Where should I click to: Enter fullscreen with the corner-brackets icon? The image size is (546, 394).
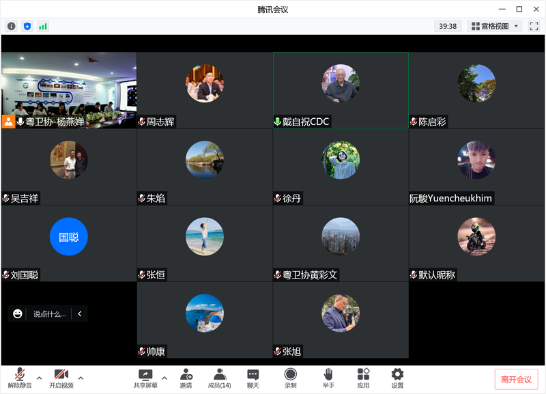(x=534, y=26)
